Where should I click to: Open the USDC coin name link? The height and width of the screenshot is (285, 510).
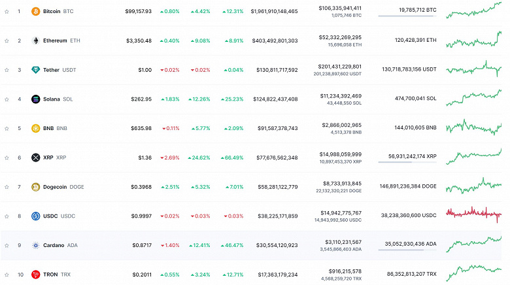pos(51,216)
